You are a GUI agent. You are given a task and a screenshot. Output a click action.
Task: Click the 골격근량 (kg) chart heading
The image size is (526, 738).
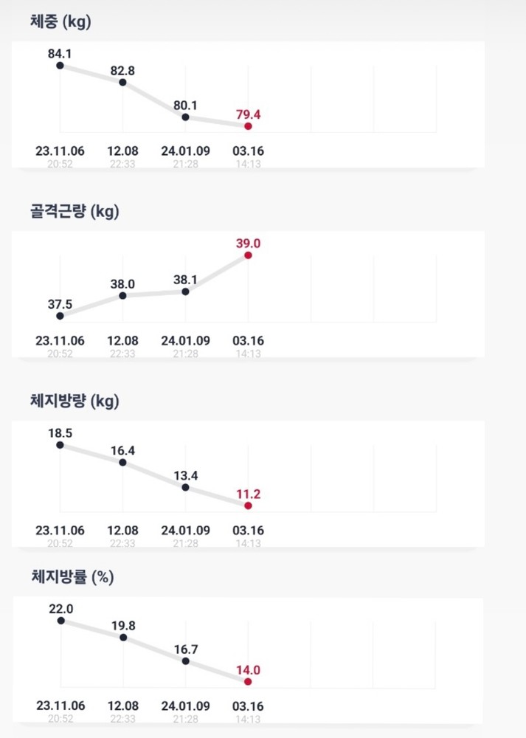(70, 212)
